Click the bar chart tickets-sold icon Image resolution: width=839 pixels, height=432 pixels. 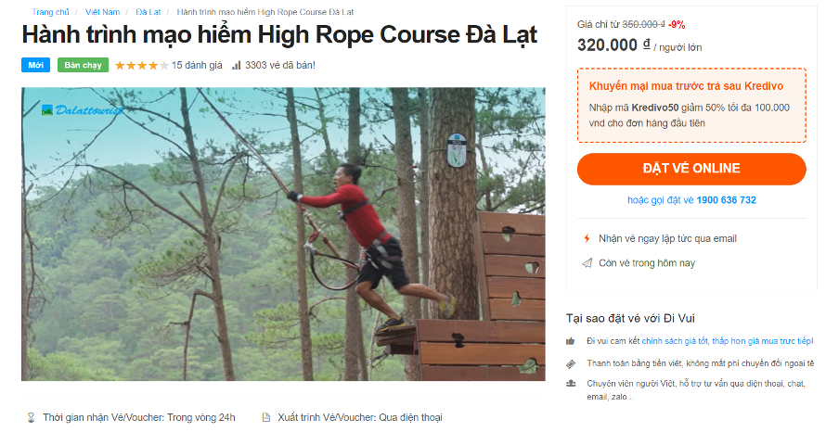tap(237, 66)
